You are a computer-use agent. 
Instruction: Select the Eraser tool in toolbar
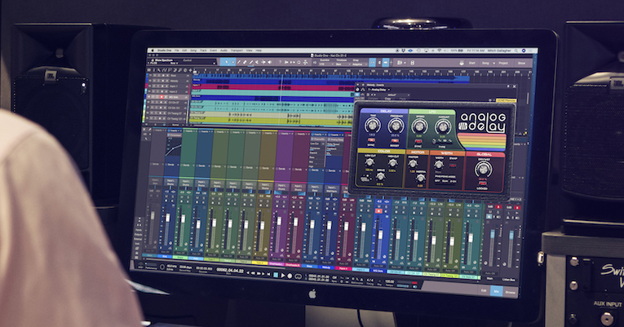pyautogui.click(x=245, y=62)
